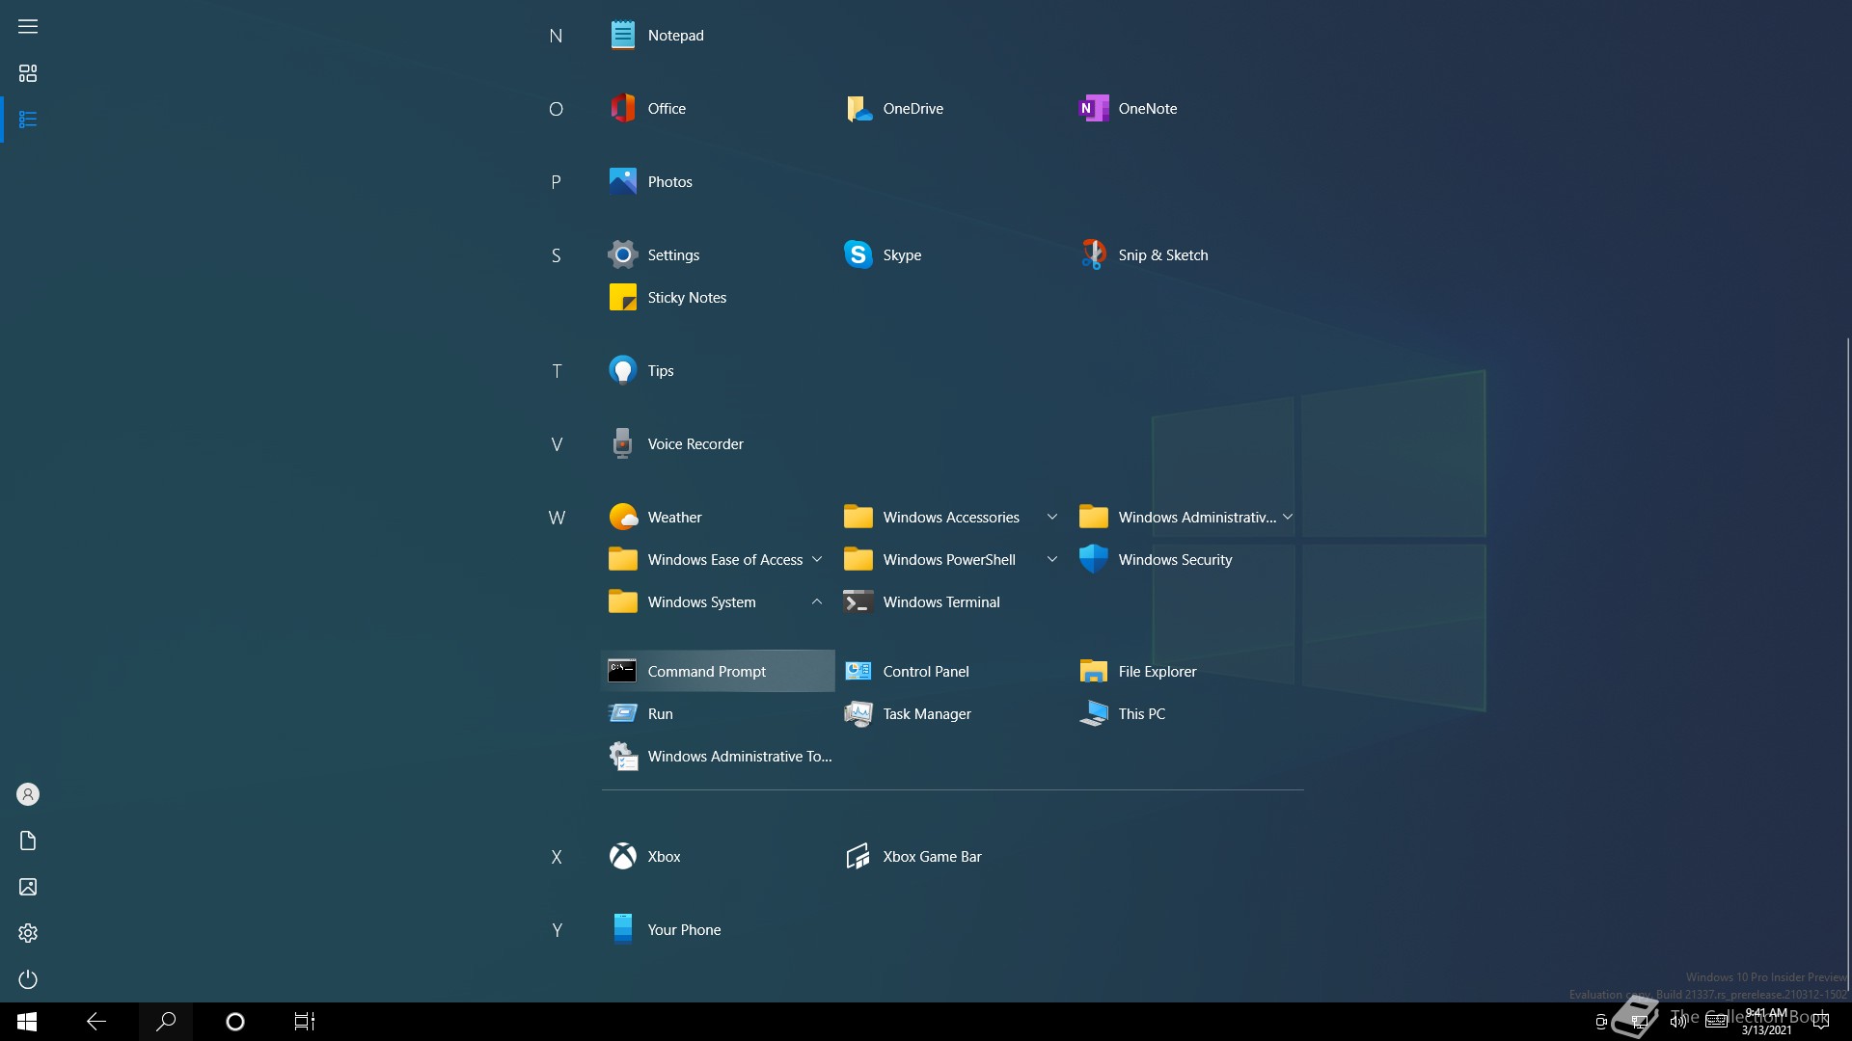This screenshot has height=1041, width=1852.
Task: Open Settings from the Start sidebar
Action: coord(28,933)
